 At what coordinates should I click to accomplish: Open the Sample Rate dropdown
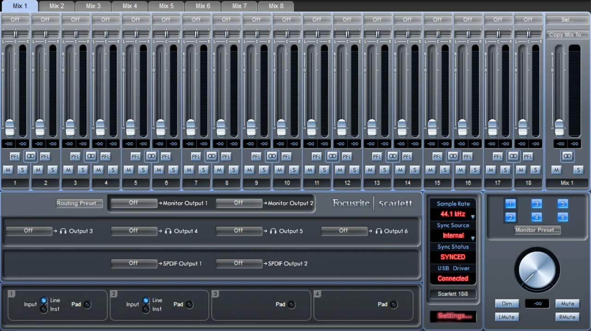tap(453, 214)
